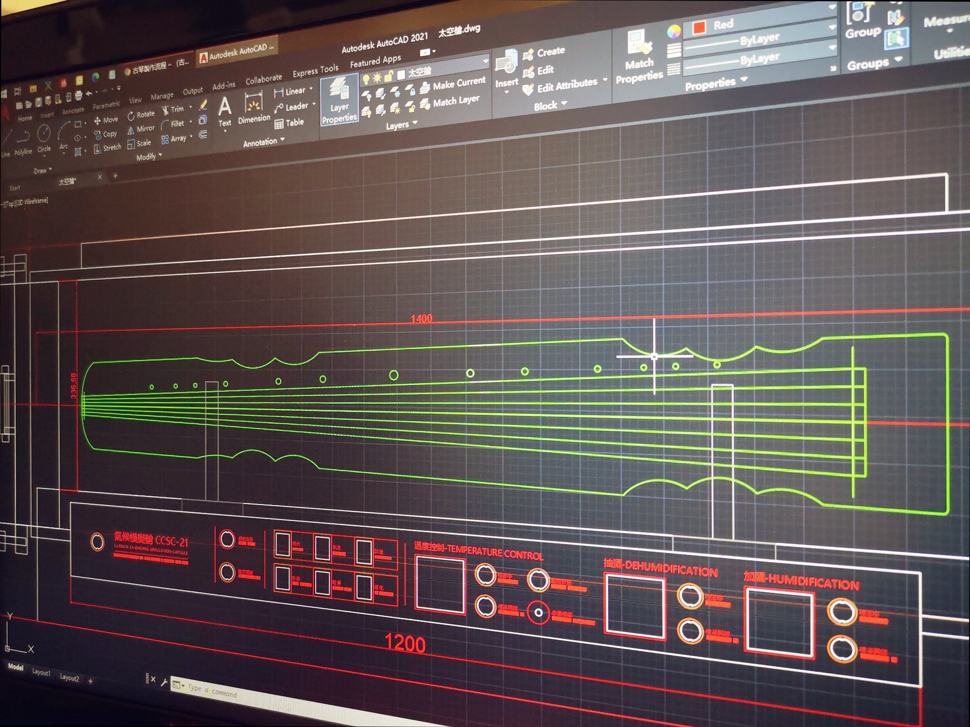The image size is (970, 727).
Task: Toggle layer on/off lightbulb icon
Action: (x=366, y=79)
